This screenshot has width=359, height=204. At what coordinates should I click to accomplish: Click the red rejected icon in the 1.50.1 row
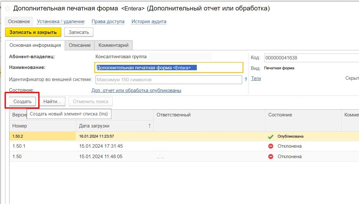(x=271, y=146)
